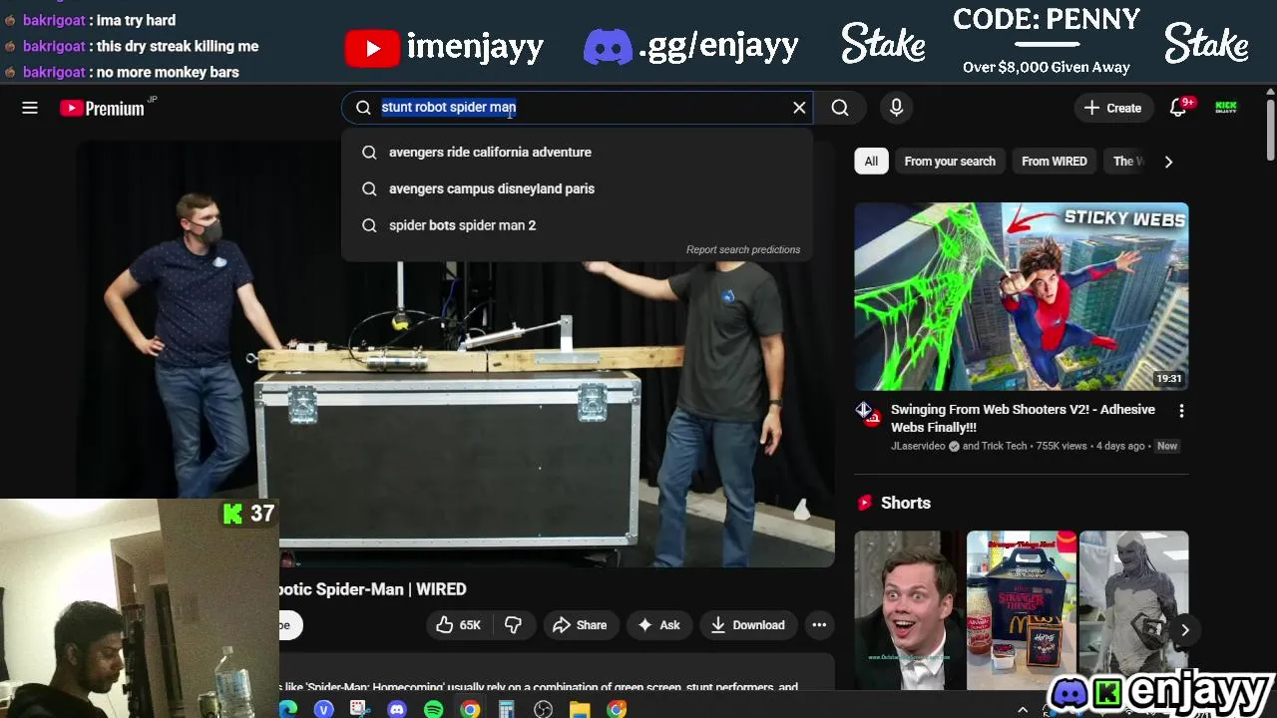
Task: Open File Explorer from taskbar
Action: click(580, 709)
